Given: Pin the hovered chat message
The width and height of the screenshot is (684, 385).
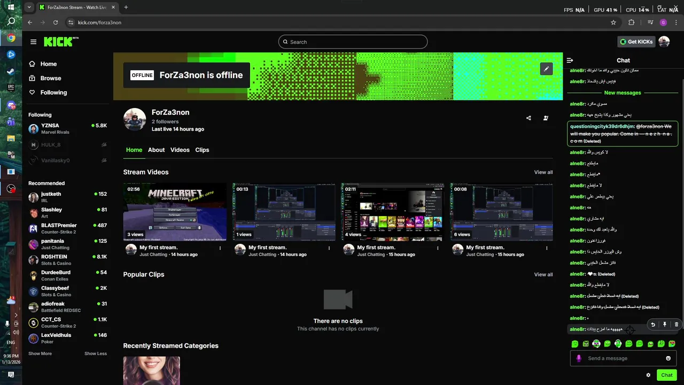Looking at the screenshot, I should coord(665,324).
